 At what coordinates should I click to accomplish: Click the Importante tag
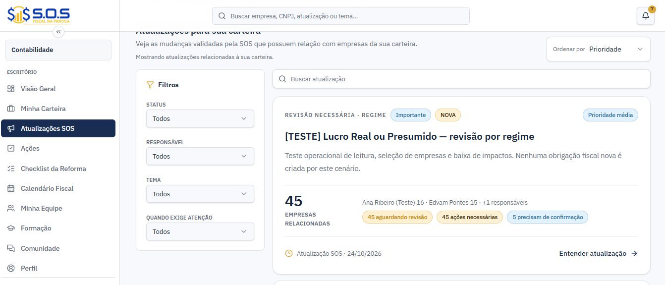click(x=411, y=115)
